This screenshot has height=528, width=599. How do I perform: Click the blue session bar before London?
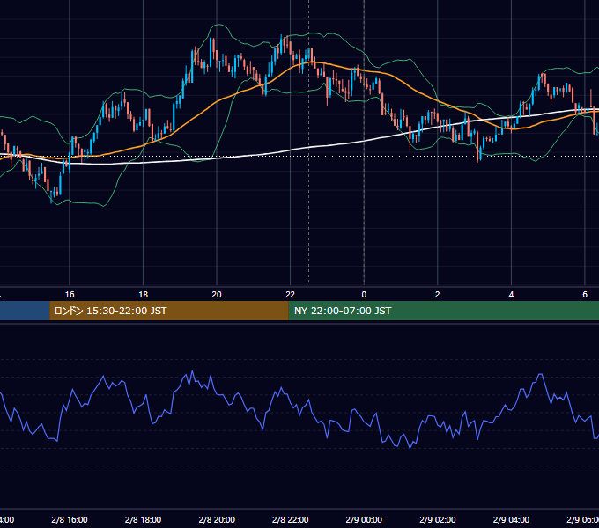pos(25,311)
